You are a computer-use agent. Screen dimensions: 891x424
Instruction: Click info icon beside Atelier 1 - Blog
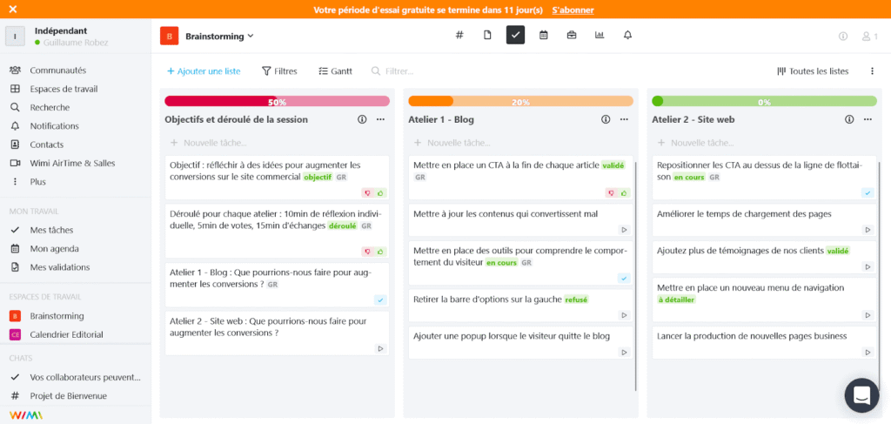coord(606,119)
